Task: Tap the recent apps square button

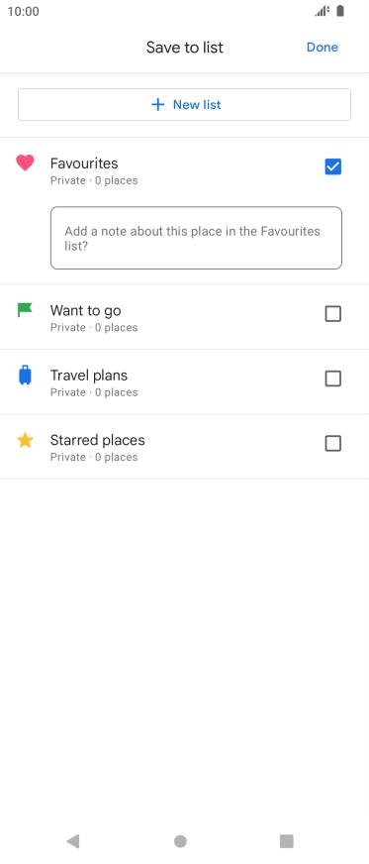Action: [287, 841]
